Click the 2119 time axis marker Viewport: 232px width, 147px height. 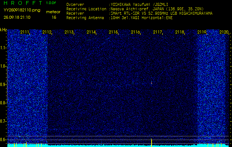pyautogui.click(x=202, y=32)
